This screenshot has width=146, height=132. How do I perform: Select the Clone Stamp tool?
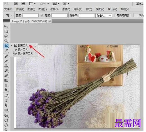(x=6, y=66)
